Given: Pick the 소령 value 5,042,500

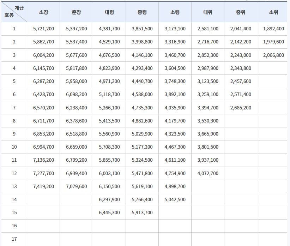Looking at the screenshot, I should point(175,199).
